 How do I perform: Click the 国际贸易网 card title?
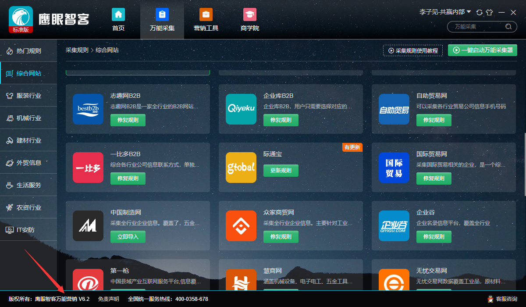coord(432,154)
